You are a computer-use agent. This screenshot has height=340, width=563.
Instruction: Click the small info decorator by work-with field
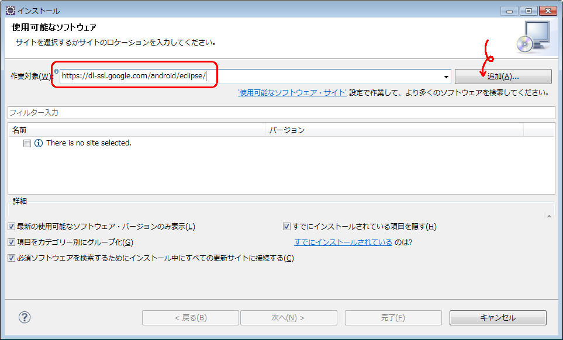click(57, 71)
